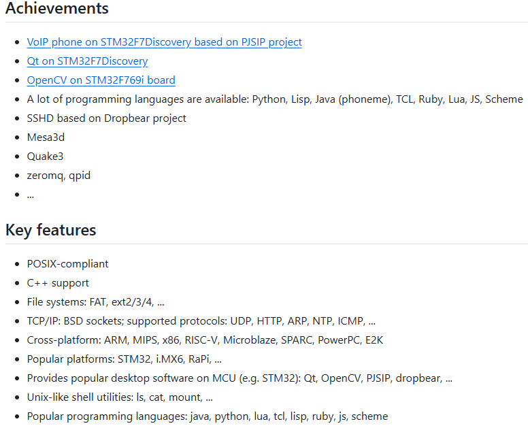Open the VoIP phone on STM32F7Discovery link
Image resolution: width=528 pixels, height=428 pixels.
coord(164,42)
